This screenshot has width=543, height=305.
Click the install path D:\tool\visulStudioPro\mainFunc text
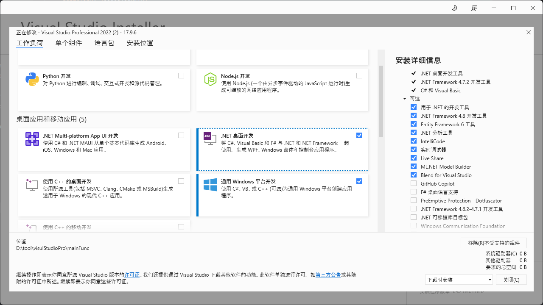click(x=53, y=248)
